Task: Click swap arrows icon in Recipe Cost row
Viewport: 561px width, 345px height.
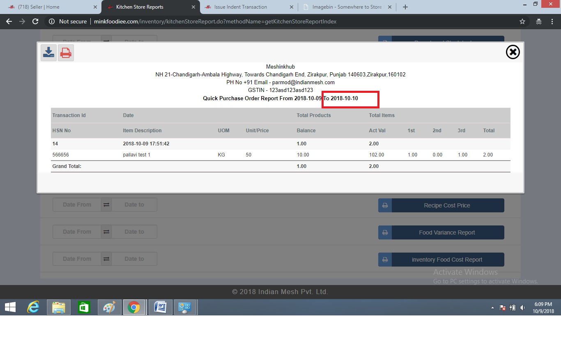Action: coord(107,205)
